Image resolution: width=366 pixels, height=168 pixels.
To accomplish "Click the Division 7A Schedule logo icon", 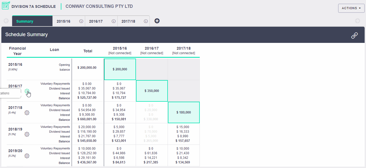I will tap(6, 6).
